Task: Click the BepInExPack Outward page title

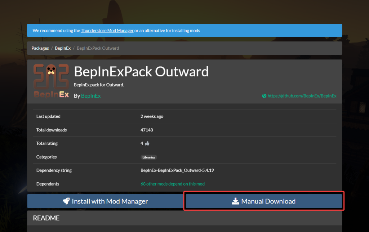Action: 141,72
